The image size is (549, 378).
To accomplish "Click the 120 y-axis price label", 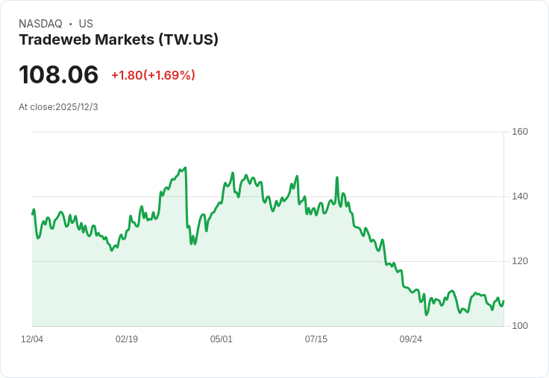I will pos(520,261).
